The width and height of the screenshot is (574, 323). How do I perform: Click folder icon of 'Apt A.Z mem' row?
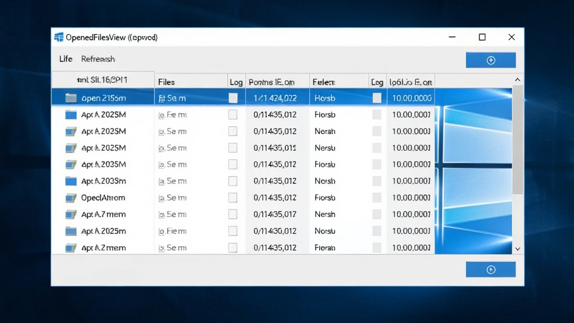(x=71, y=248)
